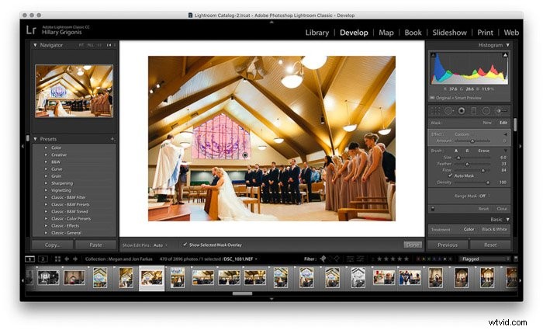Click the Paste button

coord(95,245)
